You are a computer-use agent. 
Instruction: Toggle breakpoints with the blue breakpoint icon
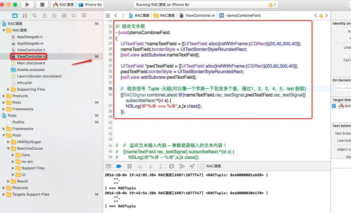tap(119, 166)
